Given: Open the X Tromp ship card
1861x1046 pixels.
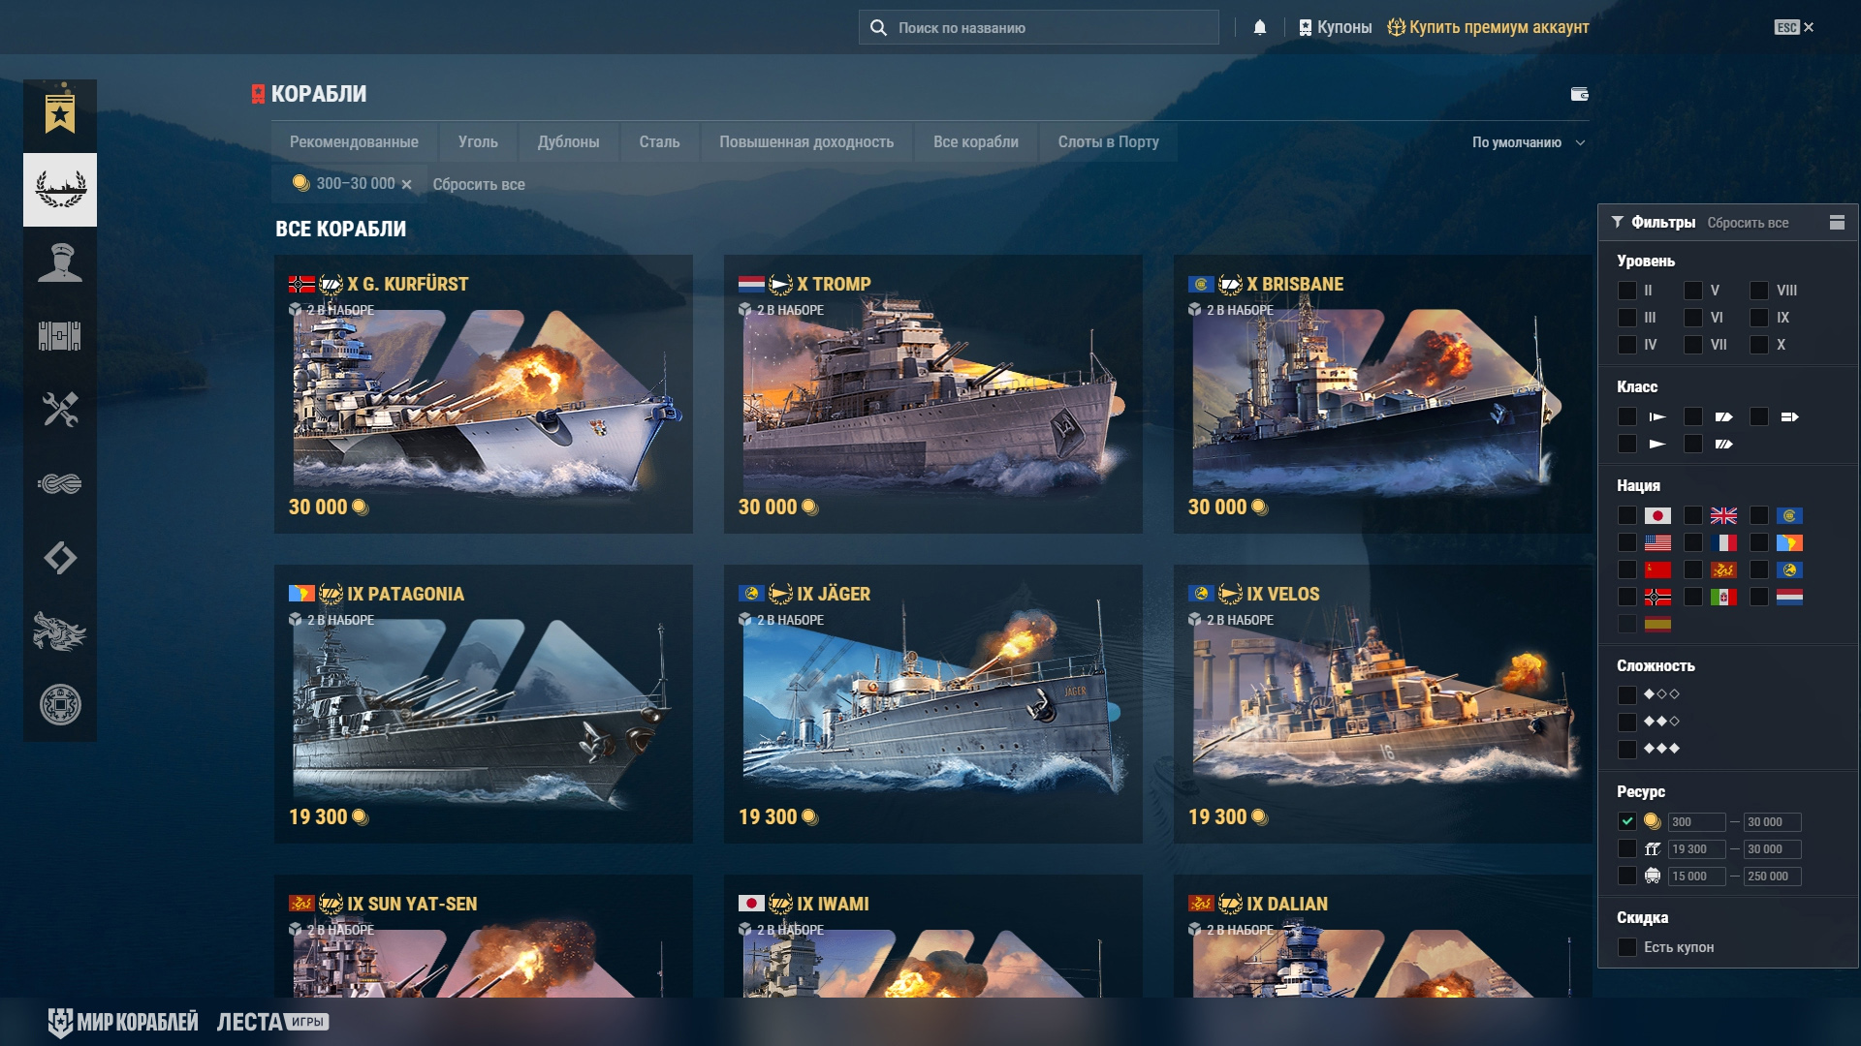Looking at the screenshot, I should [x=932, y=394].
